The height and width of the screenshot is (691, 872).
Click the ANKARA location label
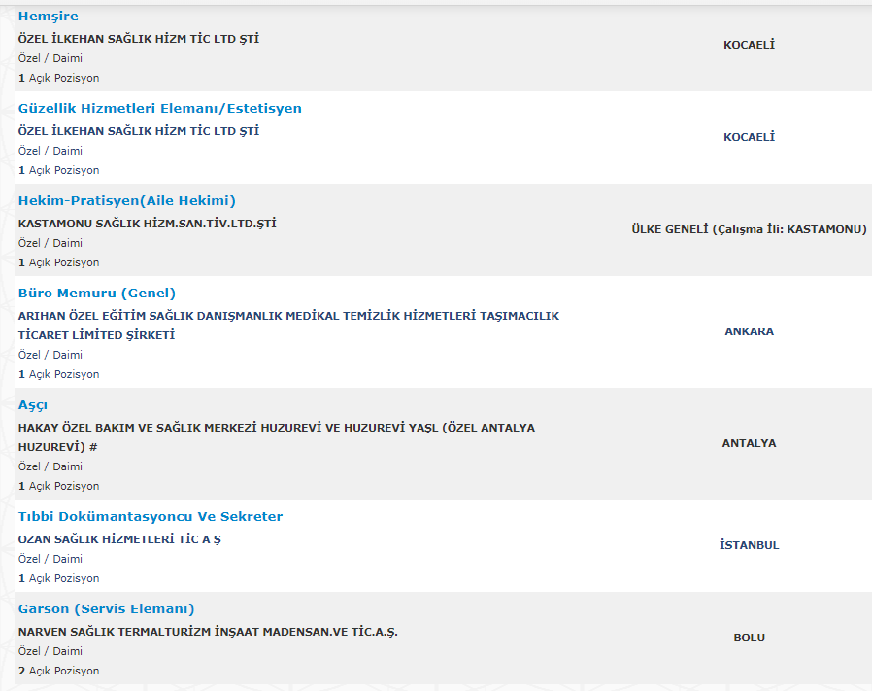coord(749,331)
